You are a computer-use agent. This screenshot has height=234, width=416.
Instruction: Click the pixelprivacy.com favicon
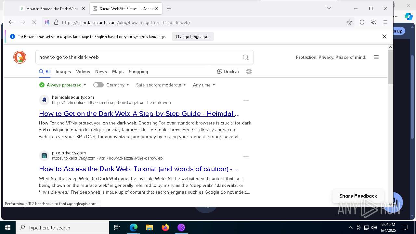pyautogui.click(x=44, y=156)
